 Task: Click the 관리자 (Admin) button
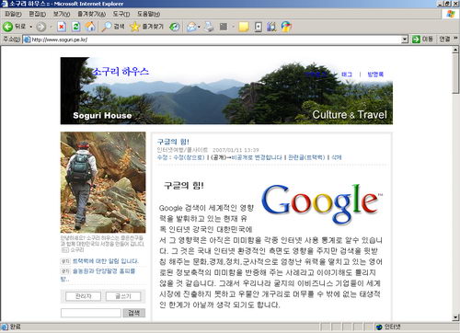[83, 296]
